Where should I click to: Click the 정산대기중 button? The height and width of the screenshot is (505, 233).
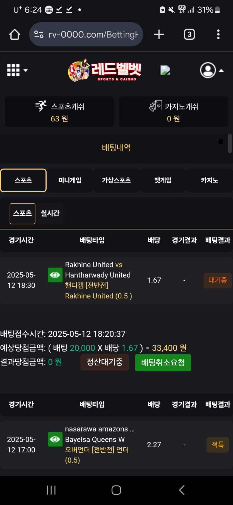click(105, 362)
